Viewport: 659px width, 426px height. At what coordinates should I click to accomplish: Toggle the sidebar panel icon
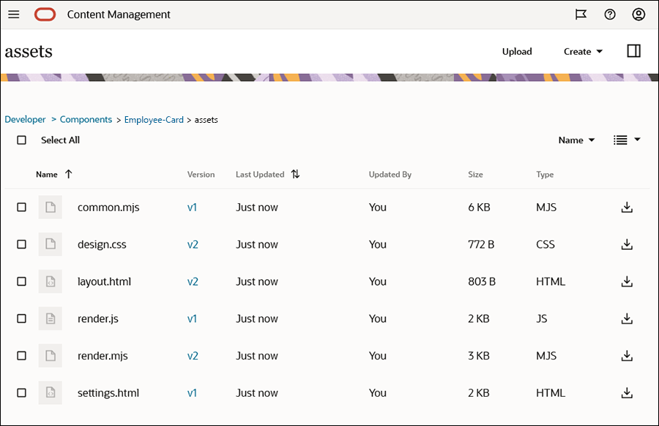coord(634,51)
